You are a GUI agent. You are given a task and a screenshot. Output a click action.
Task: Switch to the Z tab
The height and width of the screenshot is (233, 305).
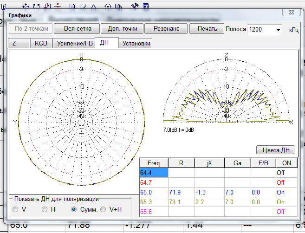(19, 43)
